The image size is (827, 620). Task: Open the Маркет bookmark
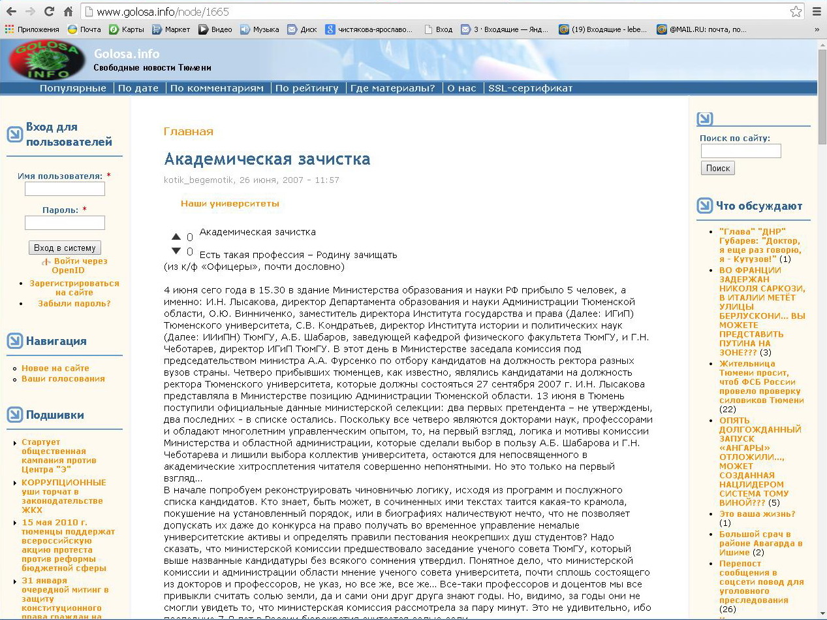171,29
